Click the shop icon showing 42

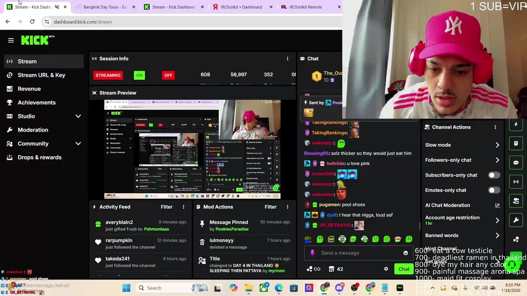[x=336, y=269]
